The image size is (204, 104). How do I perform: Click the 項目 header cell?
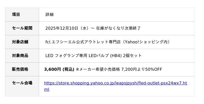16,14
